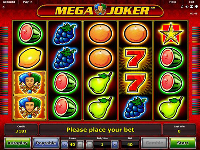This screenshot has width=200, height=150.
Task: Click the joker face in Mega Joker logo
Action: tap(100, 9)
